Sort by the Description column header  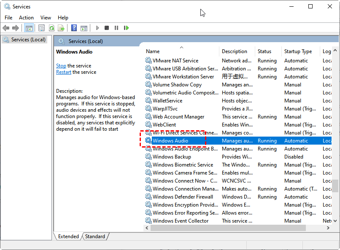tap(237, 51)
